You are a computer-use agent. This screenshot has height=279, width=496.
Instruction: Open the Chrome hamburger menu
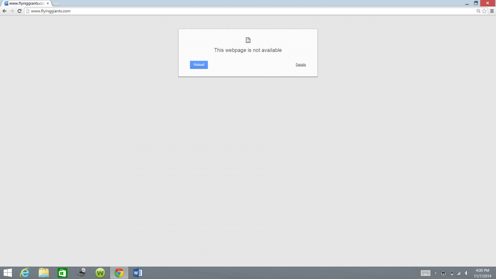[x=492, y=11]
